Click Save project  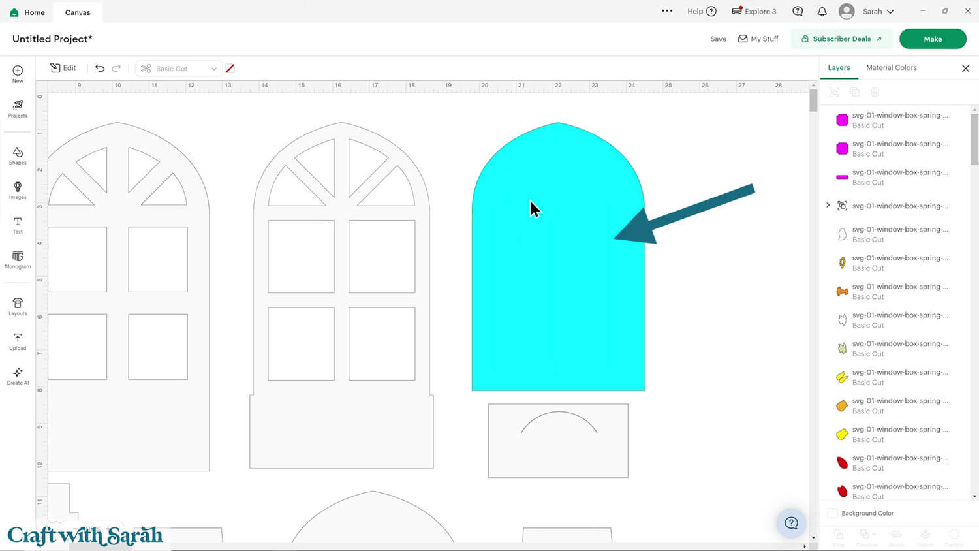(718, 39)
